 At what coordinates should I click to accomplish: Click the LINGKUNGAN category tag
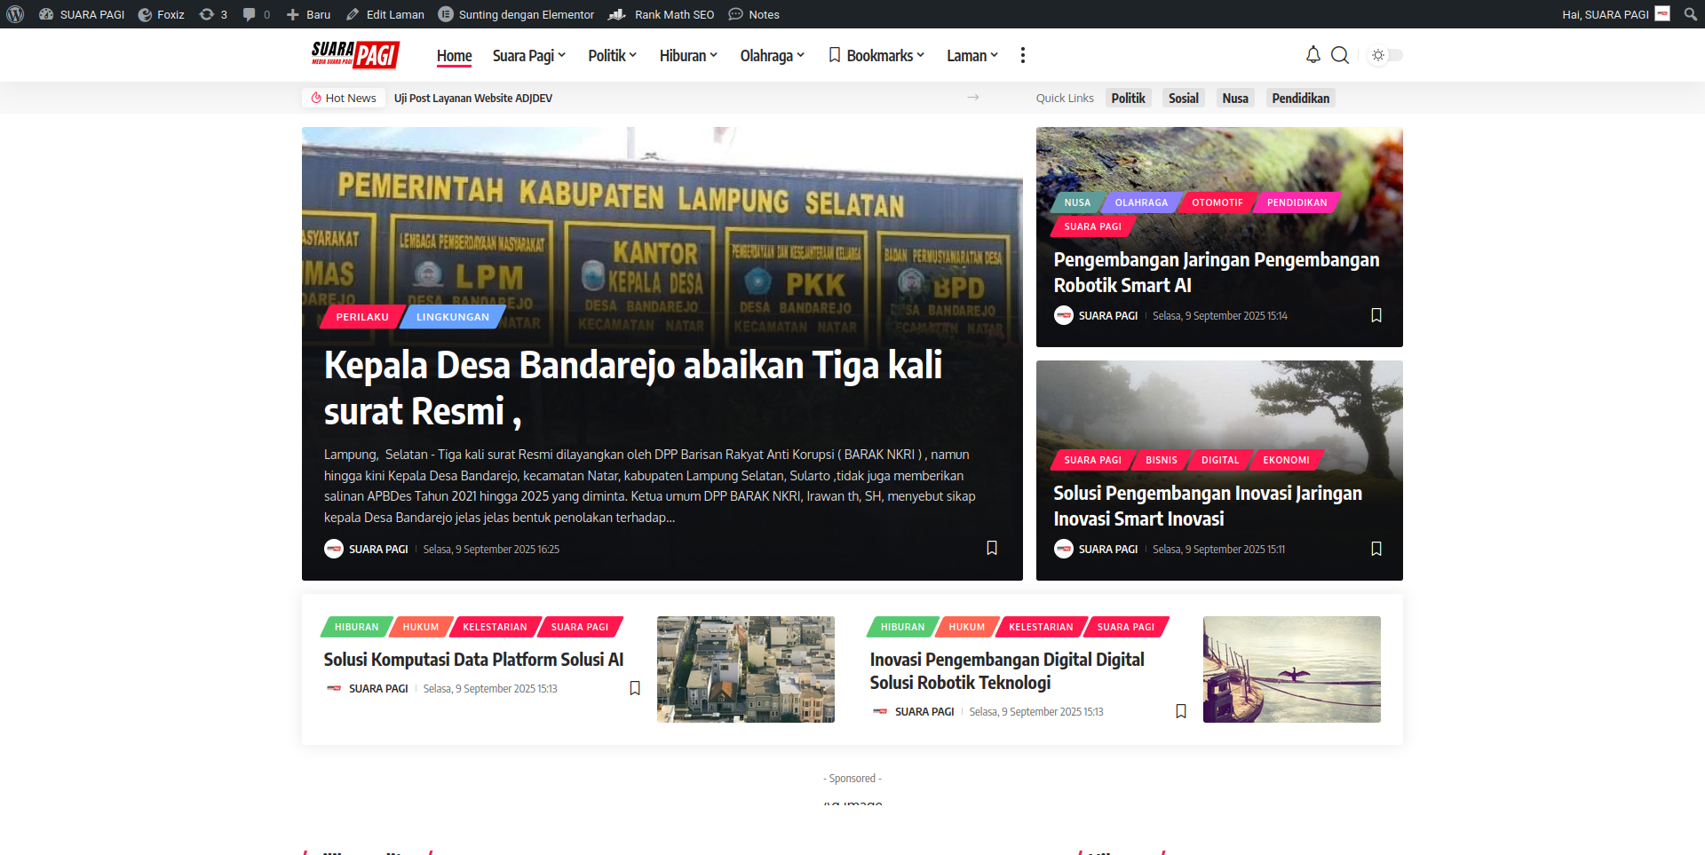[x=453, y=317]
